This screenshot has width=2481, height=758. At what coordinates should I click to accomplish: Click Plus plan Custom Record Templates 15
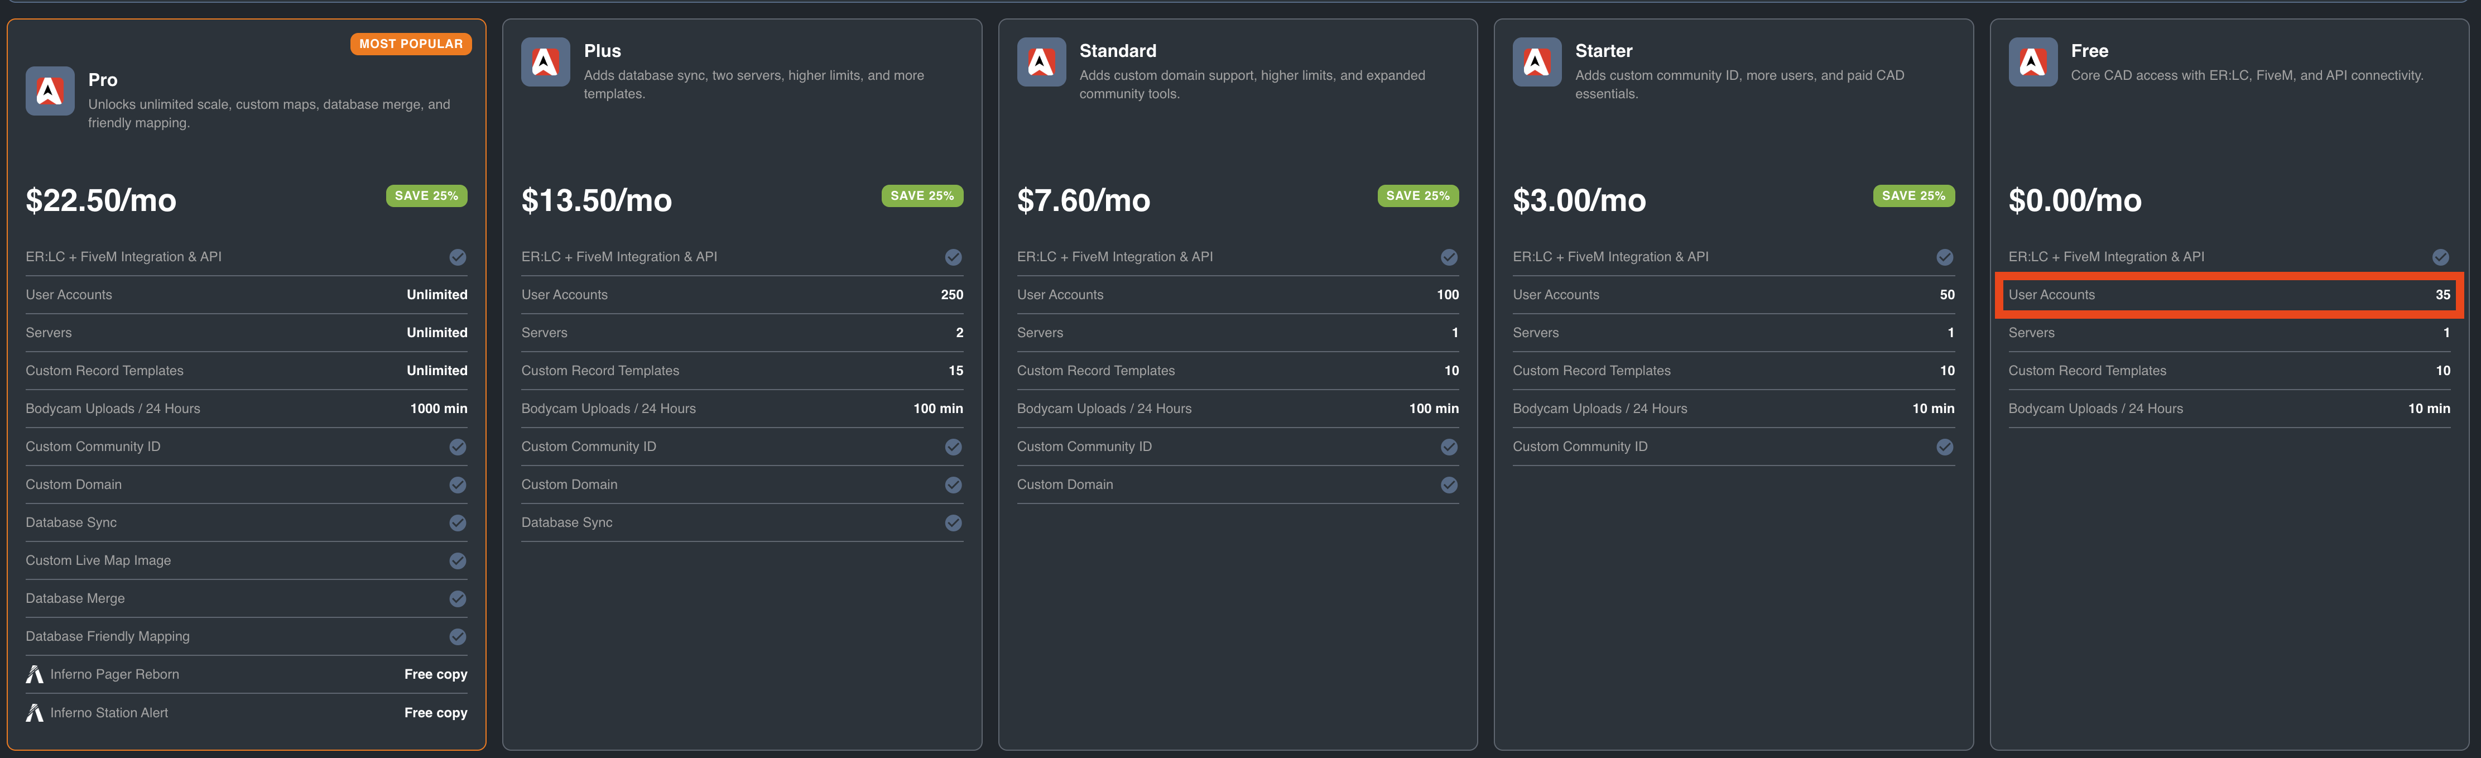[955, 371]
